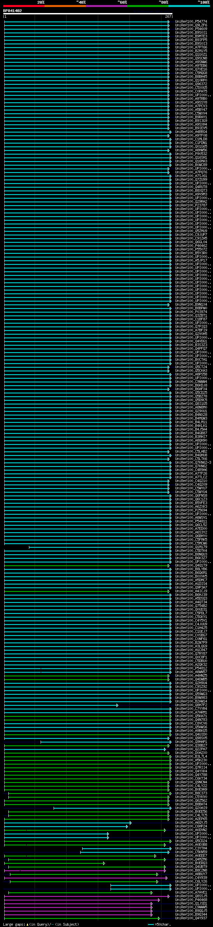Click hit label UniRef100_P46468
The width and height of the screenshot is (213, 927).
pyautogui.click(x=191, y=900)
